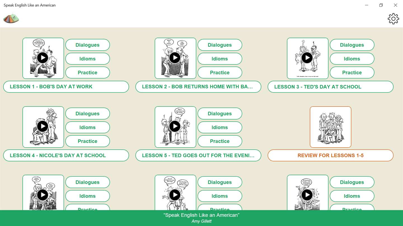Open Dialogues for Lesson 1
This screenshot has width=403, height=226.
[x=88, y=45]
